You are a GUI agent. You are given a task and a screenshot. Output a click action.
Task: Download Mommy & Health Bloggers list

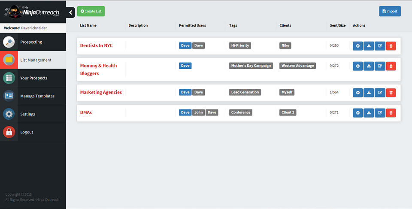tap(369, 66)
